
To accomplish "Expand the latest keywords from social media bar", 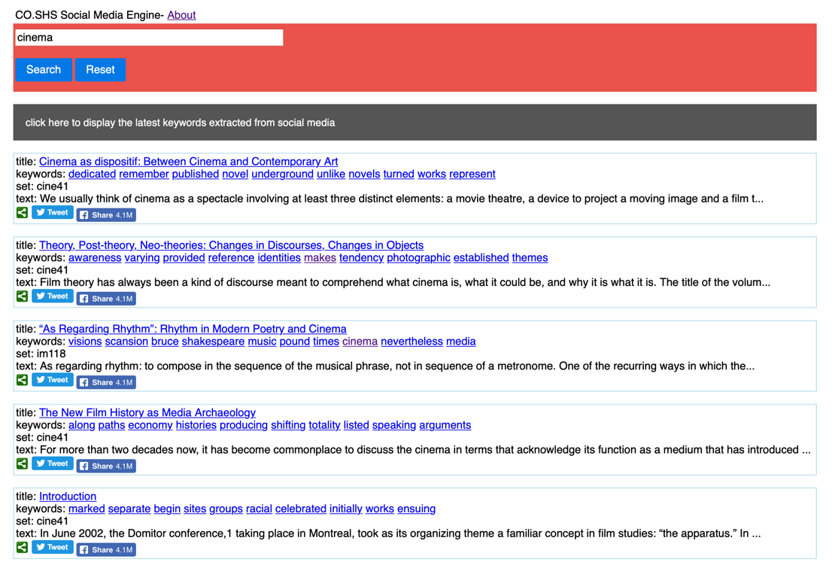I will pyautogui.click(x=415, y=123).
